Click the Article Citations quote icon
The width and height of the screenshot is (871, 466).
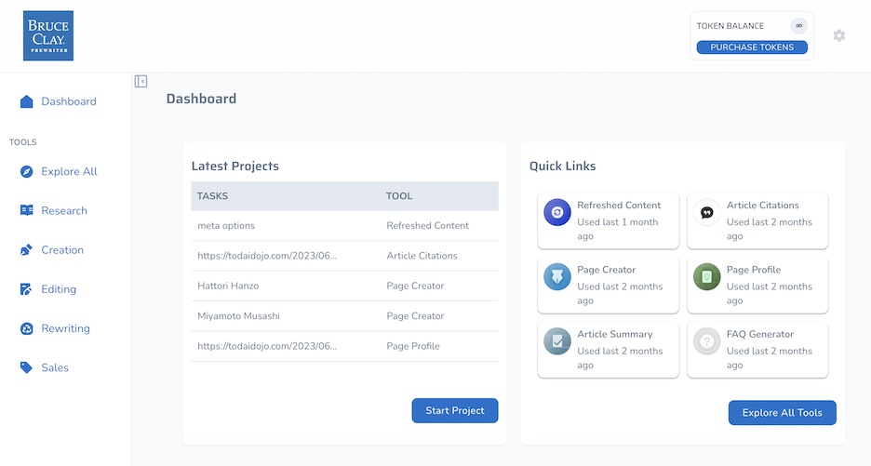click(707, 213)
